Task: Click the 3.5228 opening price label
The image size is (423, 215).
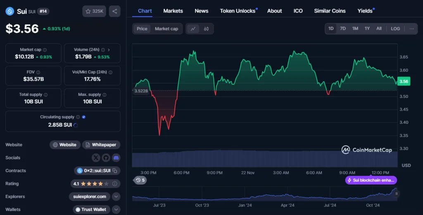Action: 141,91
